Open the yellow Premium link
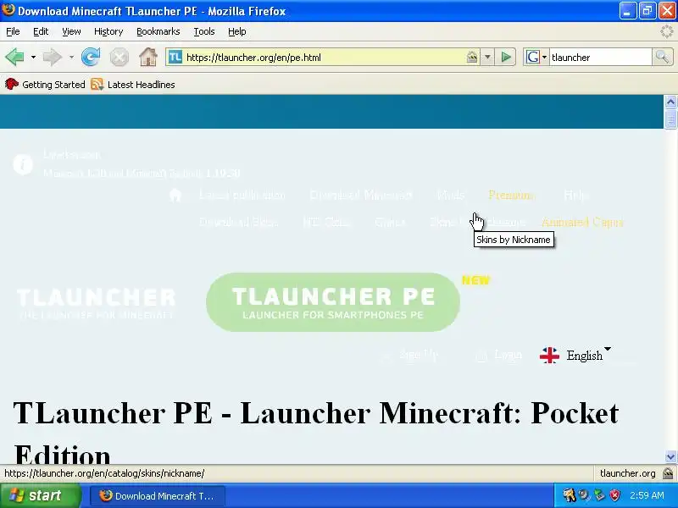Image resolution: width=678 pixels, height=508 pixels. point(512,196)
